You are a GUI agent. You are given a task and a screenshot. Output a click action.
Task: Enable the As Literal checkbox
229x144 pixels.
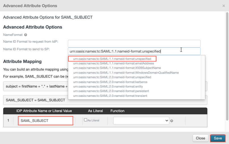[x=85, y=120]
